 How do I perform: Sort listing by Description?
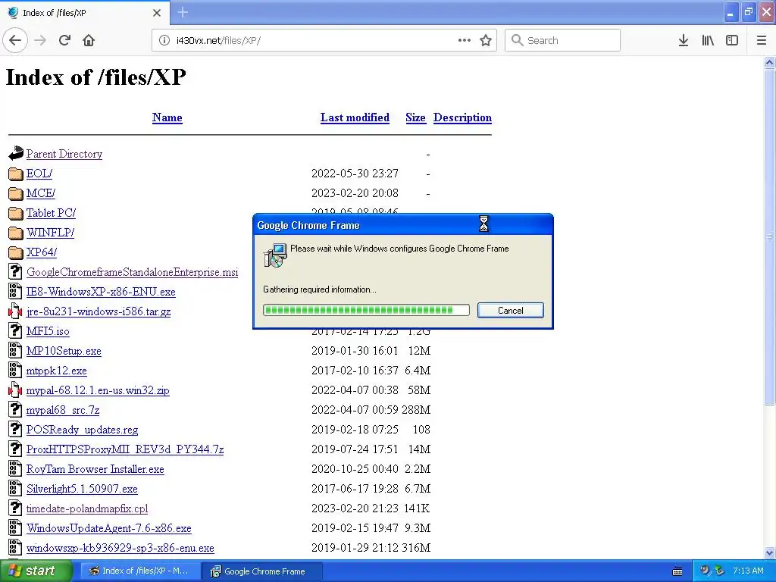[x=462, y=117]
